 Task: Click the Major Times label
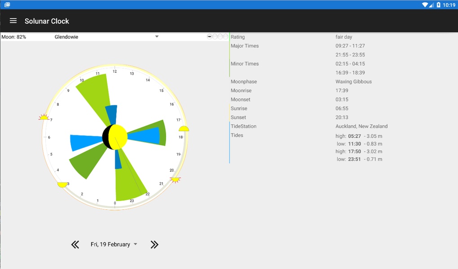245,46
